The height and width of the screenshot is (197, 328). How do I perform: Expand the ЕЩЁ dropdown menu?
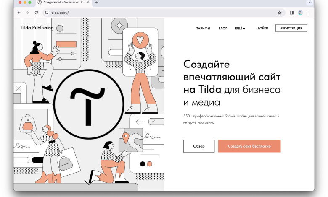(x=240, y=29)
